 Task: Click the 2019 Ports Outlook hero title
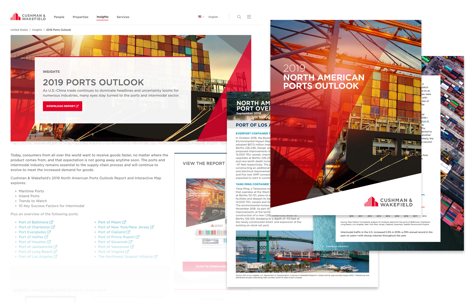click(93, 82)
